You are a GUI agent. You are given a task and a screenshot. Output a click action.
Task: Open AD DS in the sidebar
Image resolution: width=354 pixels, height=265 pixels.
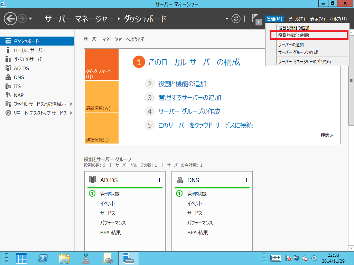pos(37,68)
